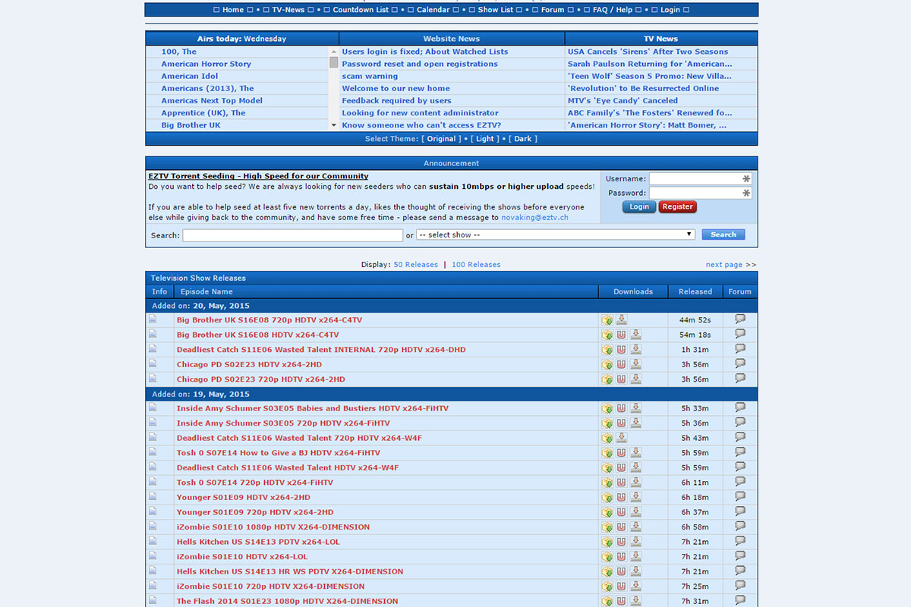Screen dimensions: 911x607
Task: Go to the Calendar page in top navigation
Action: [x=433, y=10]
